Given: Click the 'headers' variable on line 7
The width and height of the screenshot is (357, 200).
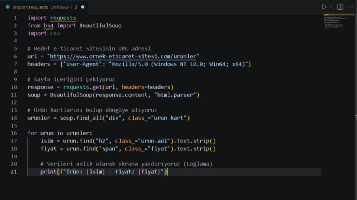Looking at the screenshot, I should point(39,64).
